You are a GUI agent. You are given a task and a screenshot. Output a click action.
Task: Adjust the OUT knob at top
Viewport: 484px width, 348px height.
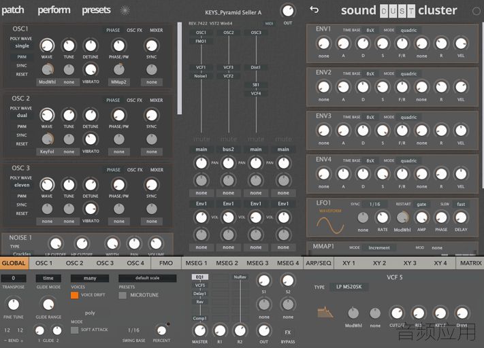click(288, 11)
